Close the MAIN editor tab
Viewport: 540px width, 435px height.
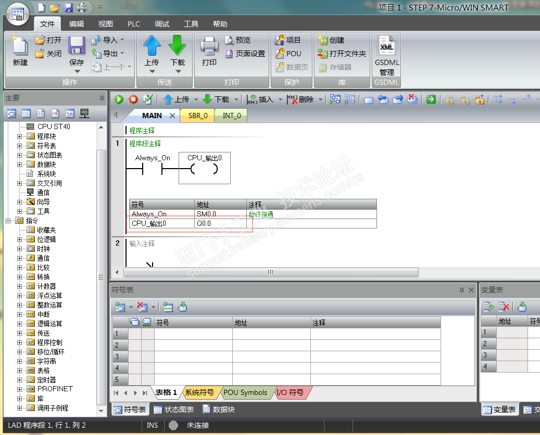172,116
